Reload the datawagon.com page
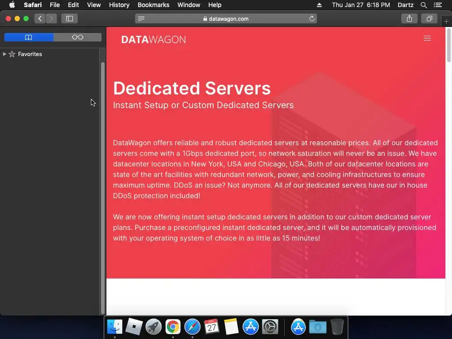 pos(312,19)
